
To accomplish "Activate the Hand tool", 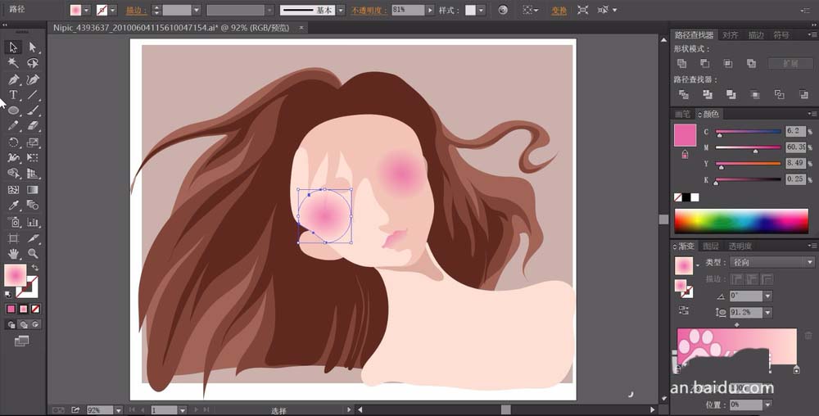I will point(13,254).
